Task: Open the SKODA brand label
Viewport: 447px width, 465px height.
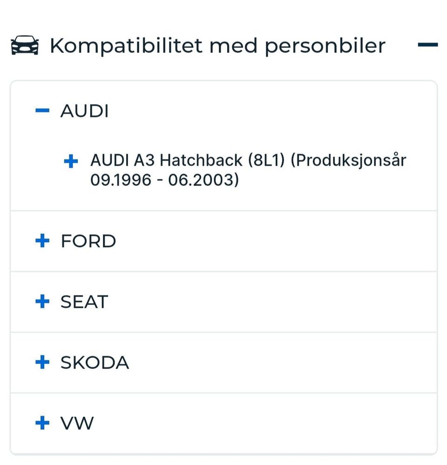Action: 95,363
